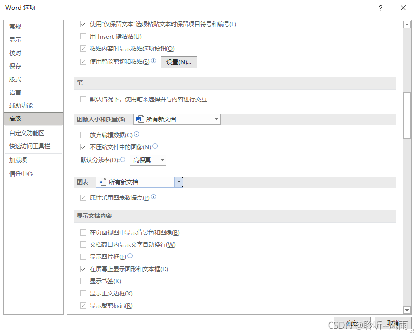This screenshot has height=334, width=415.
Task: Click scrollbar down arrow
Action: pos(407,310)
